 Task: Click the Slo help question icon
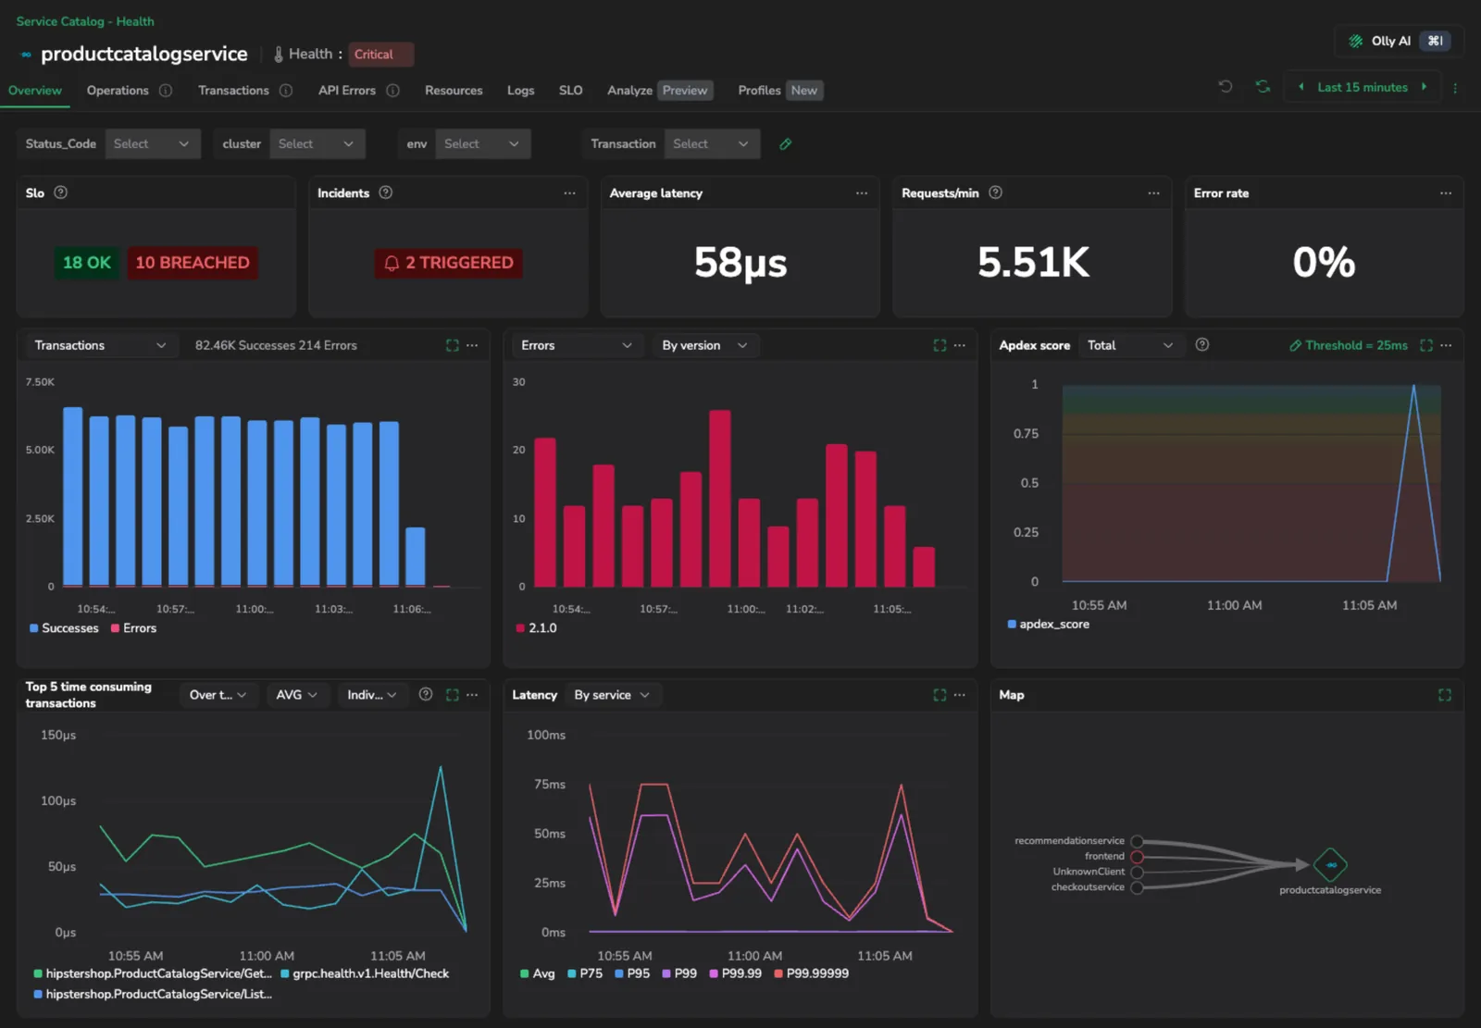pos(60,192)
